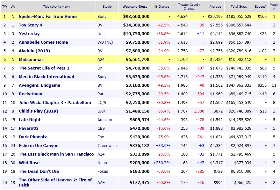Open the Dark Phoenix title link
The image size is (280, 190).
33,137
